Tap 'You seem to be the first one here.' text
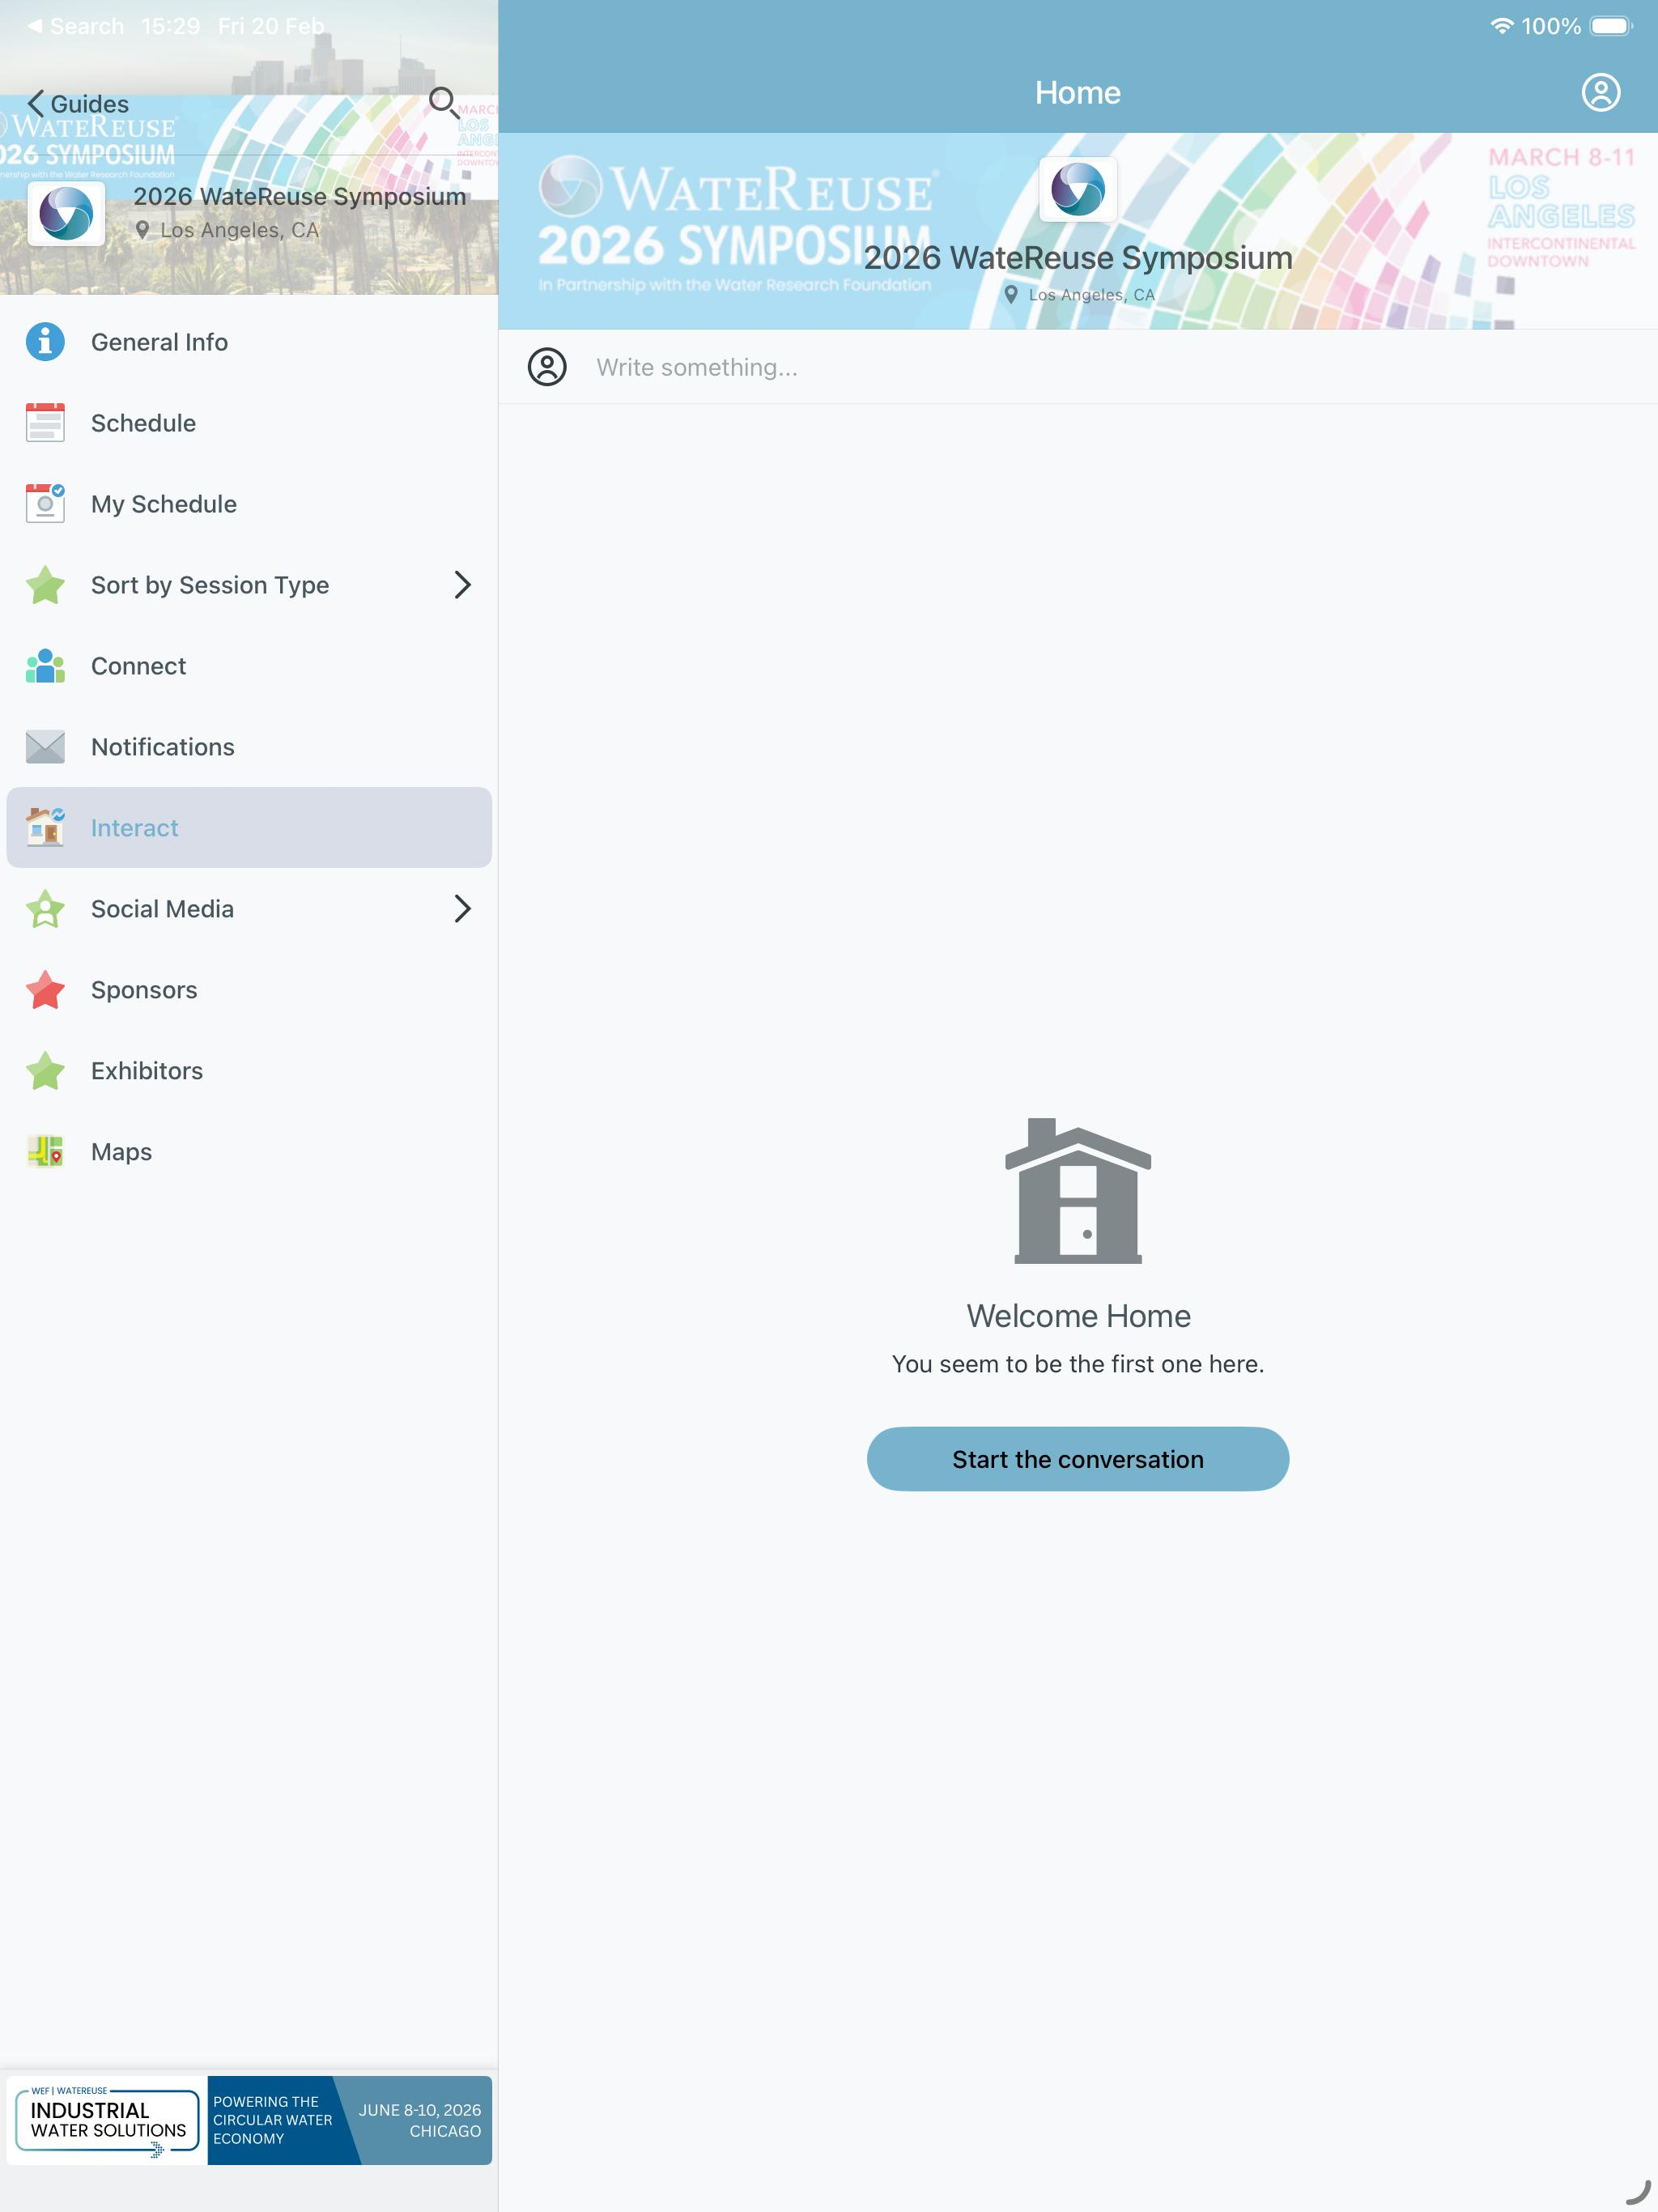1658x2212 pixels. click(x=1078, y=1364)
